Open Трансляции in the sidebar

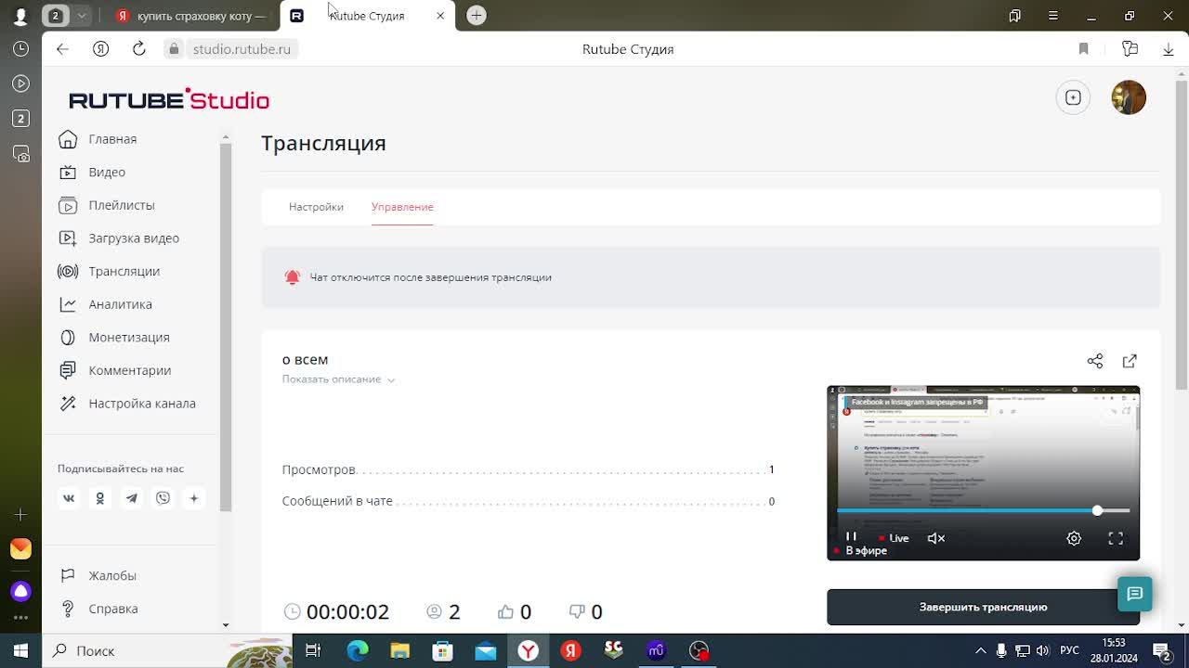[x=109, y=271]
